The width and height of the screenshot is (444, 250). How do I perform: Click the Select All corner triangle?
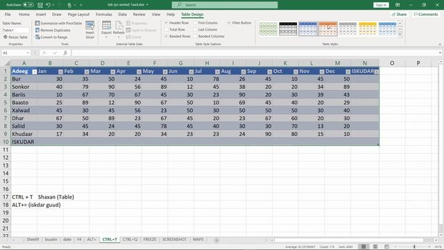pyautogui.click(x=7, y=63)
